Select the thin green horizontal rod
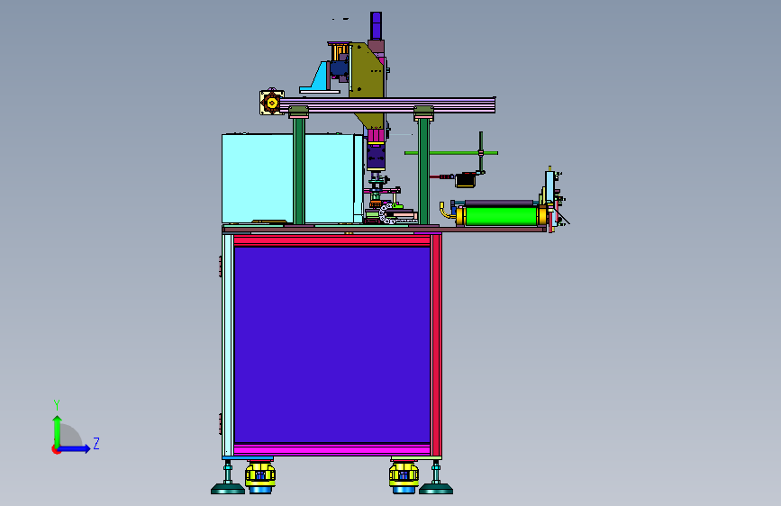 [x=451, y=153]
